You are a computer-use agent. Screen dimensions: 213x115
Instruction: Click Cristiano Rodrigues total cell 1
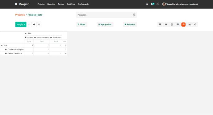(x=65, y=50)
